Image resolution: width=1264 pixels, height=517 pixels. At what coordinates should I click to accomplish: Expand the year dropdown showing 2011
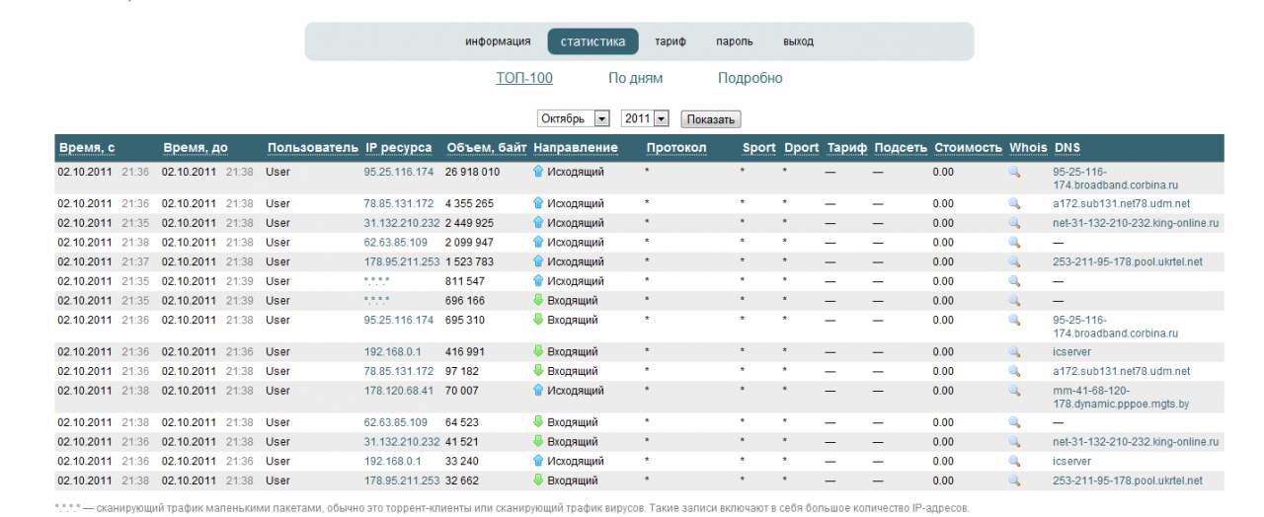[x=646, y=118]
